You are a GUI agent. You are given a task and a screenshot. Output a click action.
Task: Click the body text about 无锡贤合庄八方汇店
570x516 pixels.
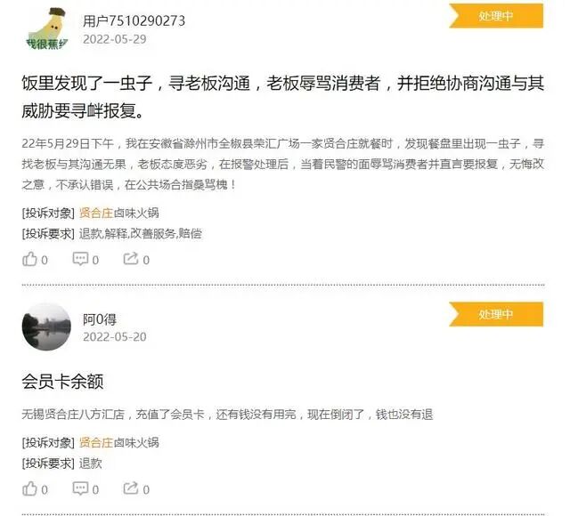click(x=228, y=414)
